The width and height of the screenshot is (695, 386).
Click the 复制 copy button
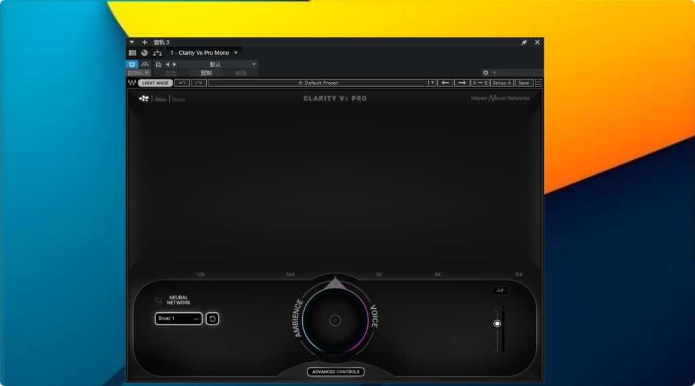click(206, 73)
